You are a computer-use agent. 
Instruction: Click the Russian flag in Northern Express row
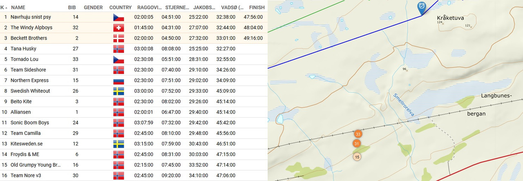click(x=118, y=81)
